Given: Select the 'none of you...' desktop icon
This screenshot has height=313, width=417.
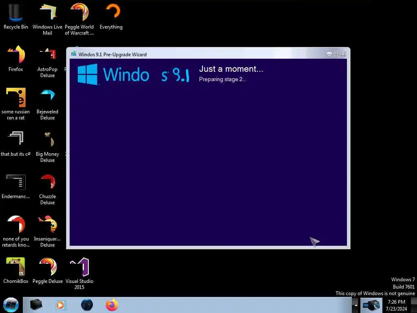Looking at the screenshot, I should [15, 231].
